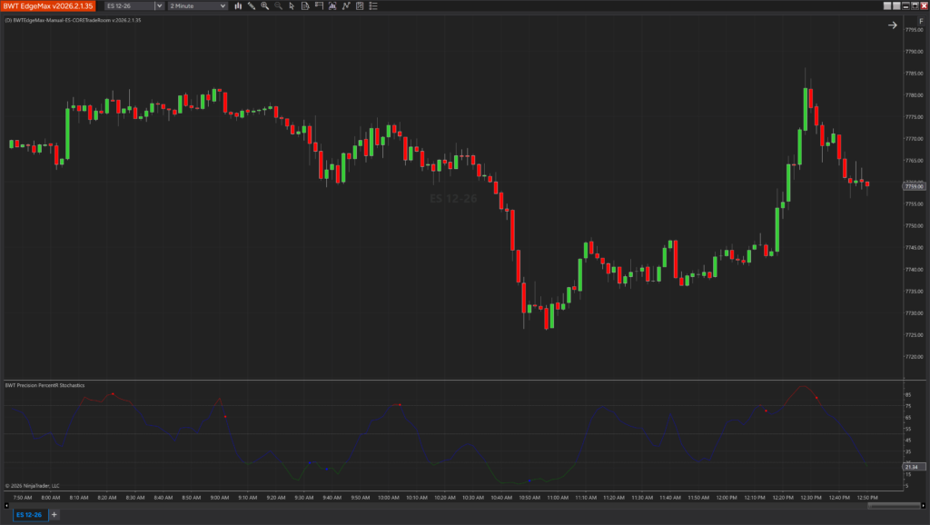The image size is (930, 525).
Task: Click the 2026 NinjaTrader, LLC copyright text
Action: click(33, 486)
